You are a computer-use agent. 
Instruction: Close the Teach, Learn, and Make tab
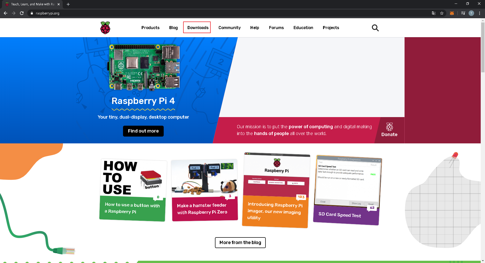pos(59,4)
